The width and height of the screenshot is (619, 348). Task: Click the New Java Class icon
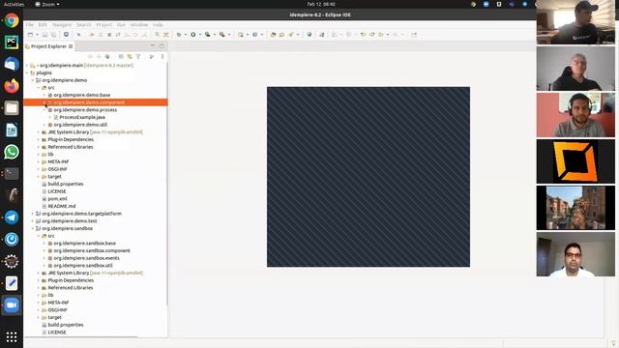click(255, 35)
